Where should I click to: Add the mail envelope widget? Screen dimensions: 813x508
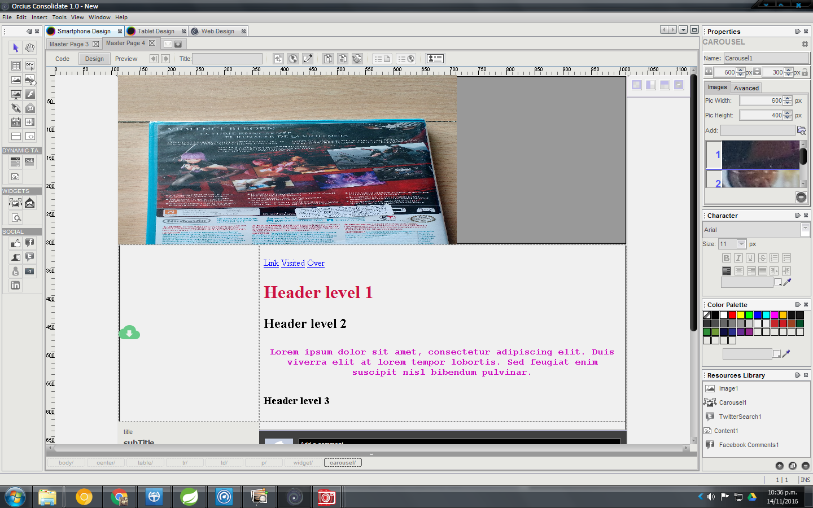[x=30, y=203]
